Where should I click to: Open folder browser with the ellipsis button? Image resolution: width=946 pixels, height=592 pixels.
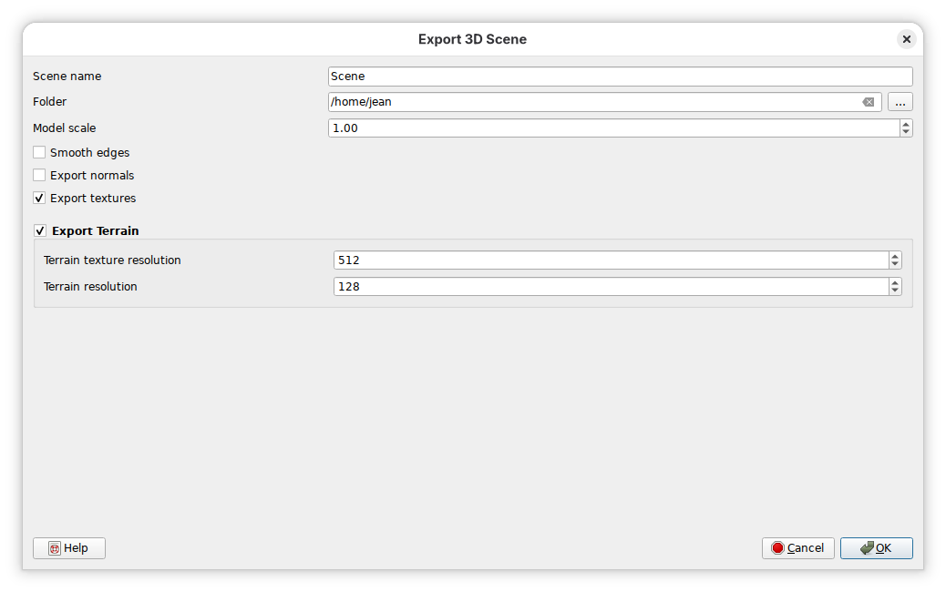coord(900,102)
